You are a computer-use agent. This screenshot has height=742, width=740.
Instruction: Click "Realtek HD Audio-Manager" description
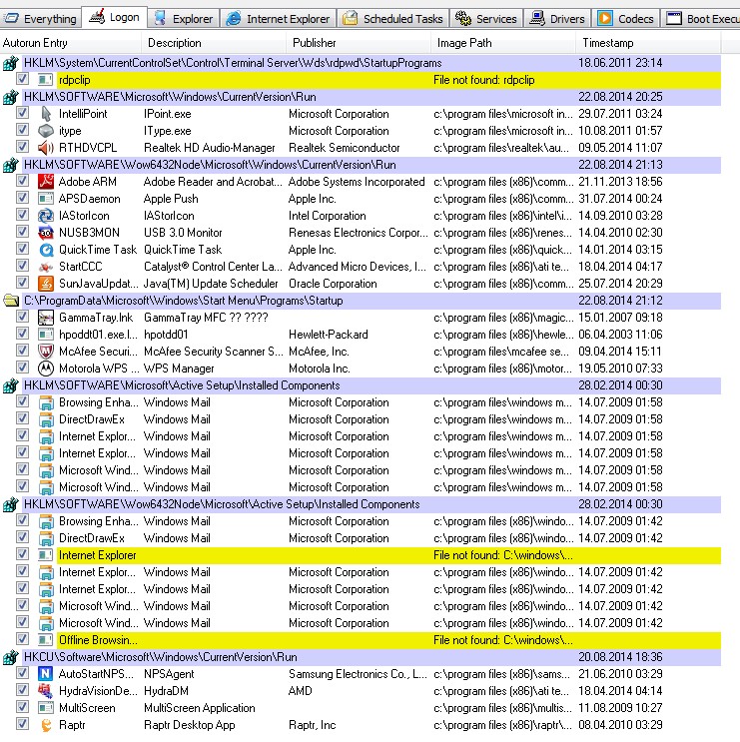209,148
